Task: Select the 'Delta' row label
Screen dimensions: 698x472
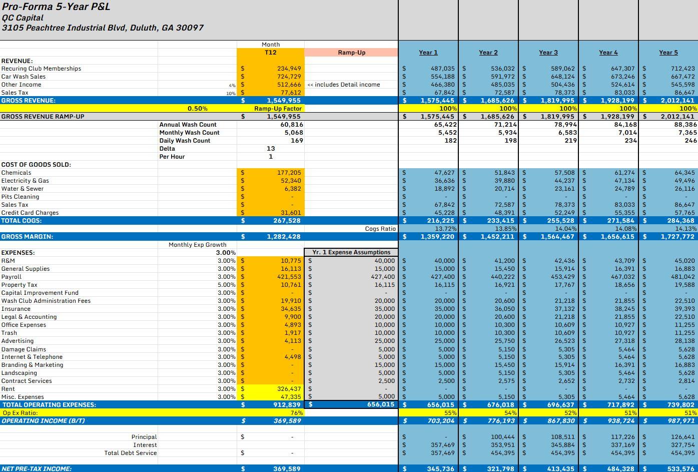Action: click(167, 149)
